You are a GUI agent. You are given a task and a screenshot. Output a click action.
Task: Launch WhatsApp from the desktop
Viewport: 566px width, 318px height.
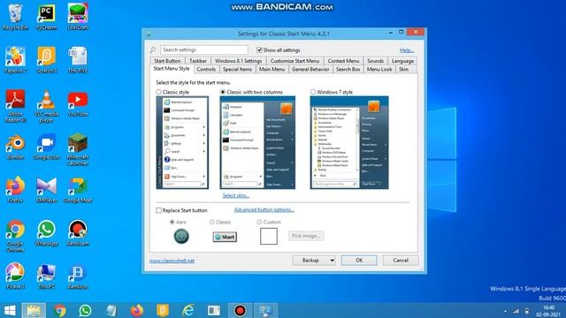(47, 233)
